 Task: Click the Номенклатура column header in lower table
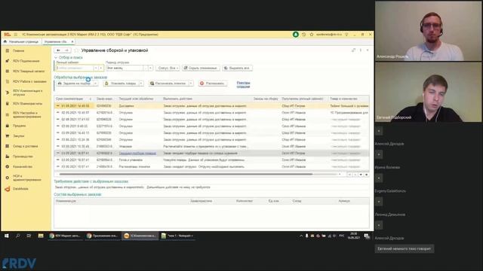[x=66, y=201]
